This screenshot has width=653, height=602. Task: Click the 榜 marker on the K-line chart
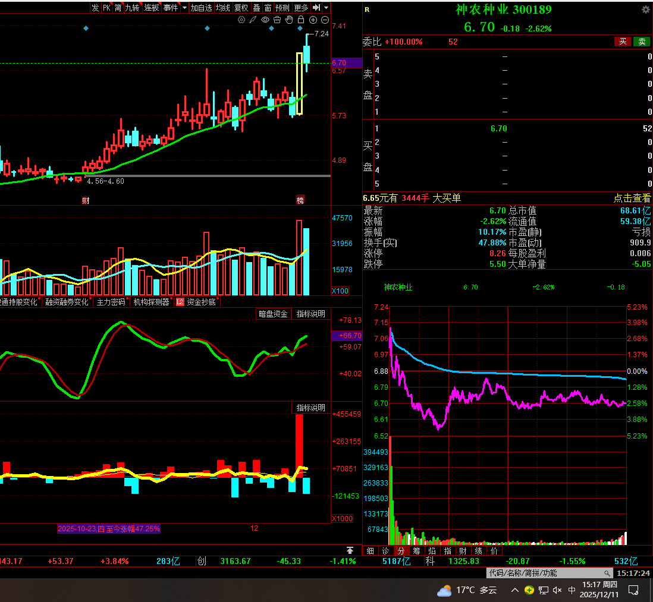[x=300, y=200]
